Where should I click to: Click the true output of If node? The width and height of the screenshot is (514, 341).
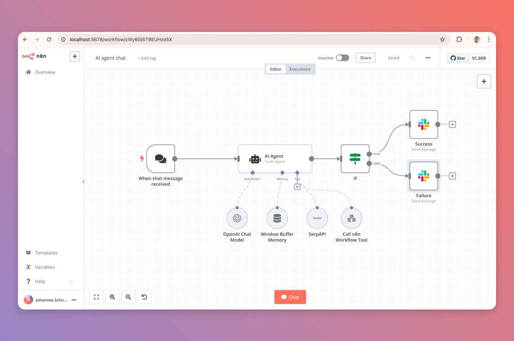pos(369,154)
